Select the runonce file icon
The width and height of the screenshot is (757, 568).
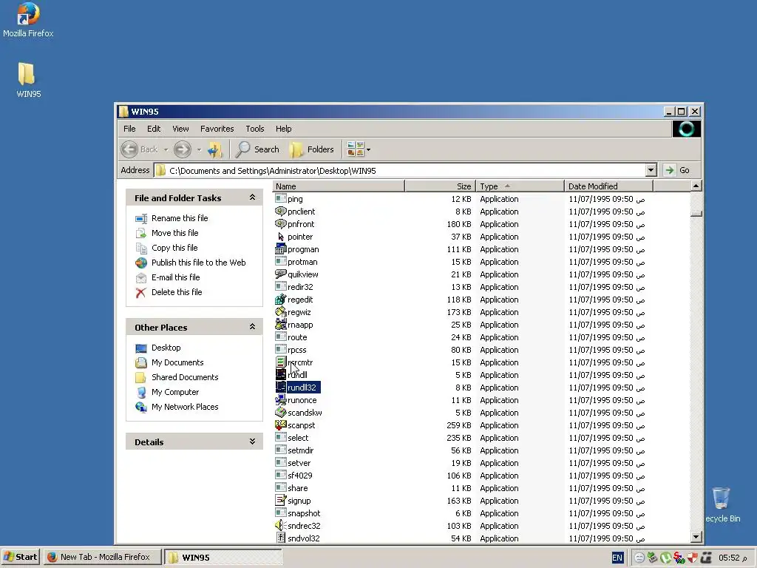coord(280,399)
